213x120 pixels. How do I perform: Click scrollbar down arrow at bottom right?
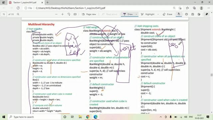(x=212, y=112)
